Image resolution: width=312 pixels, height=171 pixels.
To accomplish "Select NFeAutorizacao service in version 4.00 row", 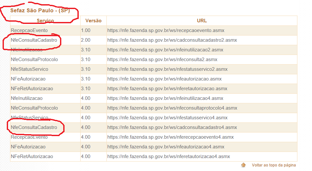I will pyautogui.click(x=28, y=147).
